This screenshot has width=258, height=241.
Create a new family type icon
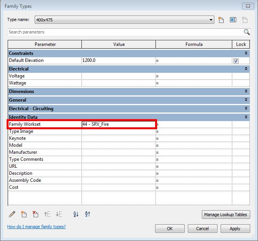coord(221,20)
